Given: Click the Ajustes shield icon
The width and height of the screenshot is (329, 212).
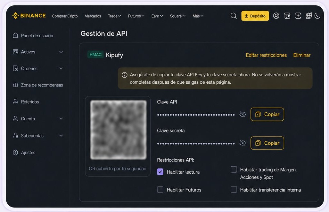Looking at the screenshot, I should (x=15, y=152).
